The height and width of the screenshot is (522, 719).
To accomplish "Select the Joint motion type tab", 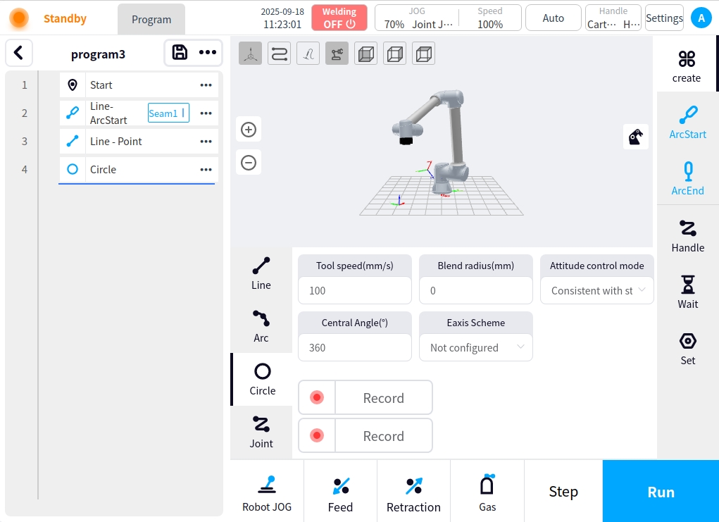I will 261,432.
